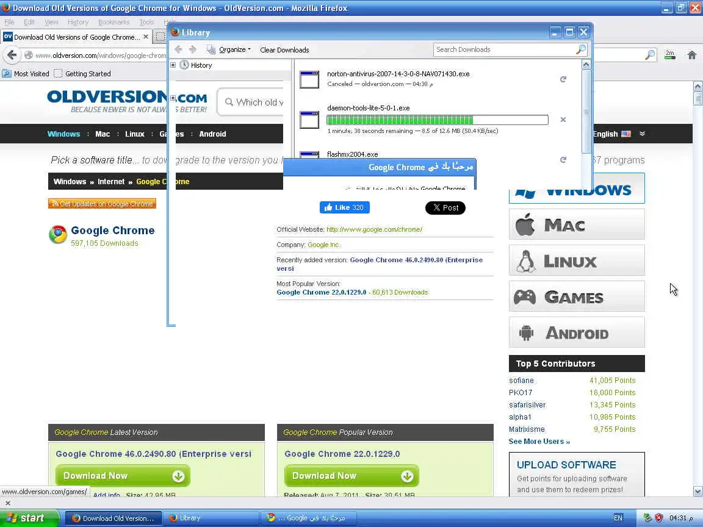The width and height of the screenshot is (703, 527).
Task: Click Linux platform sidebar button
Action: 577,260
